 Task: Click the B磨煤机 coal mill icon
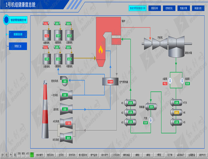[58, 35]
